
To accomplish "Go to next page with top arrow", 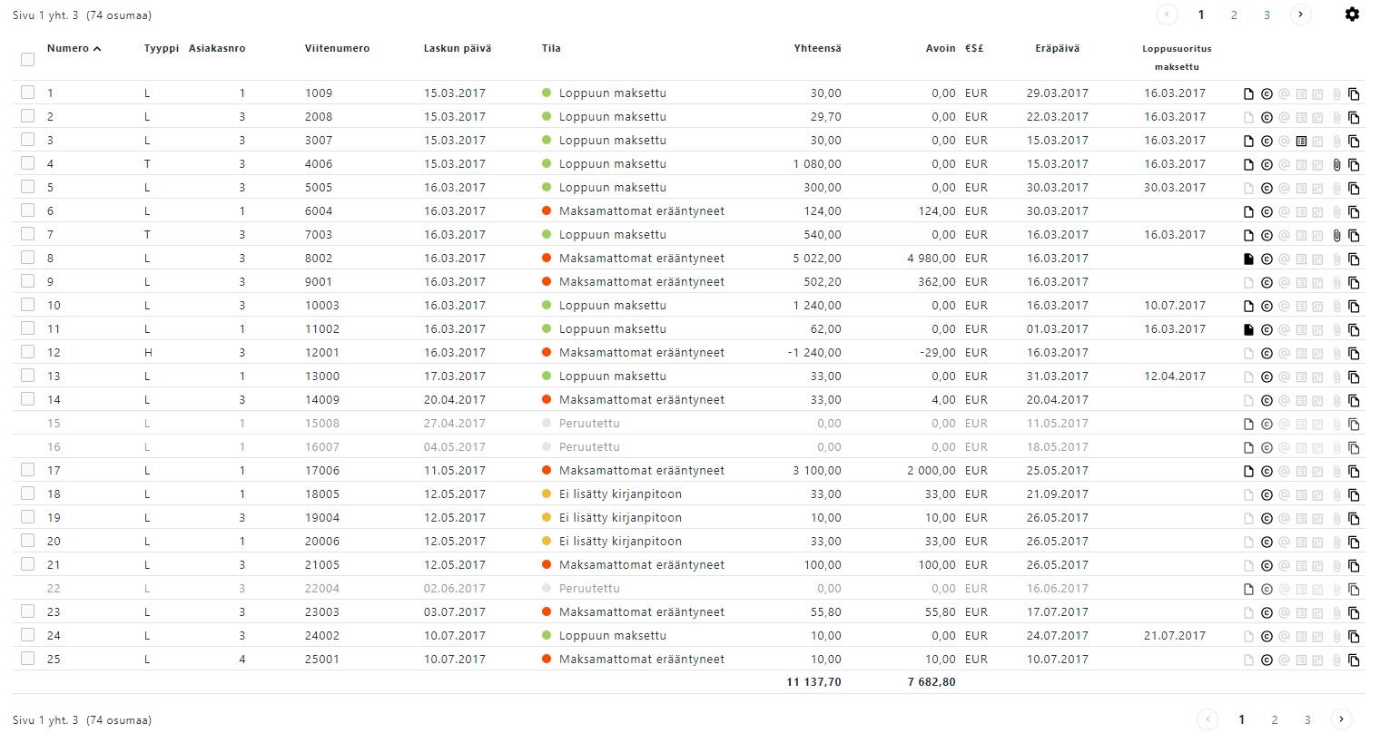I will (1300, 15).
